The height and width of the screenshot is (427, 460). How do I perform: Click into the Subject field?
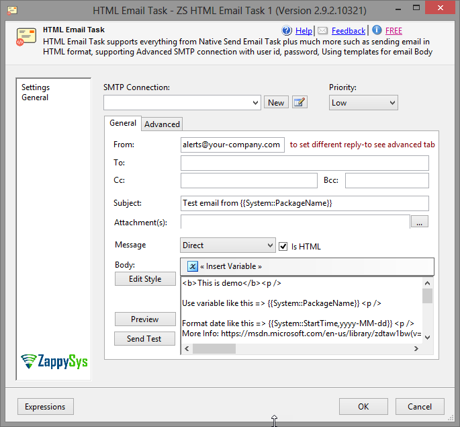304,203
